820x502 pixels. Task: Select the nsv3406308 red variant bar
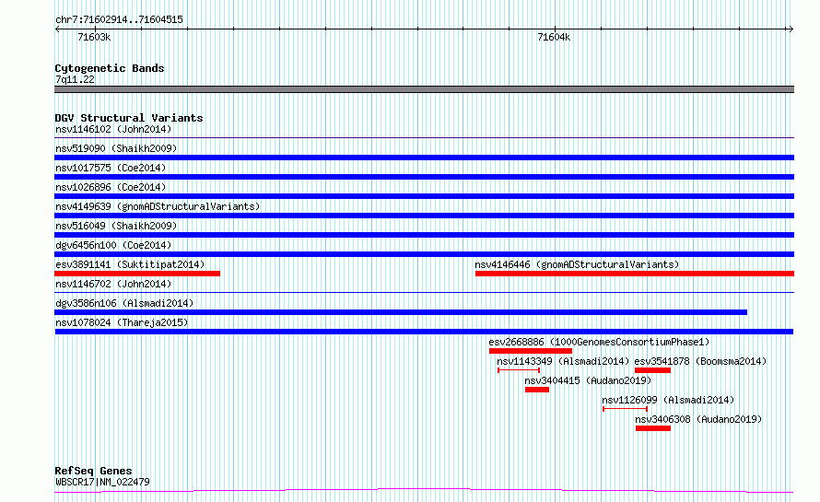pos(653,428)
